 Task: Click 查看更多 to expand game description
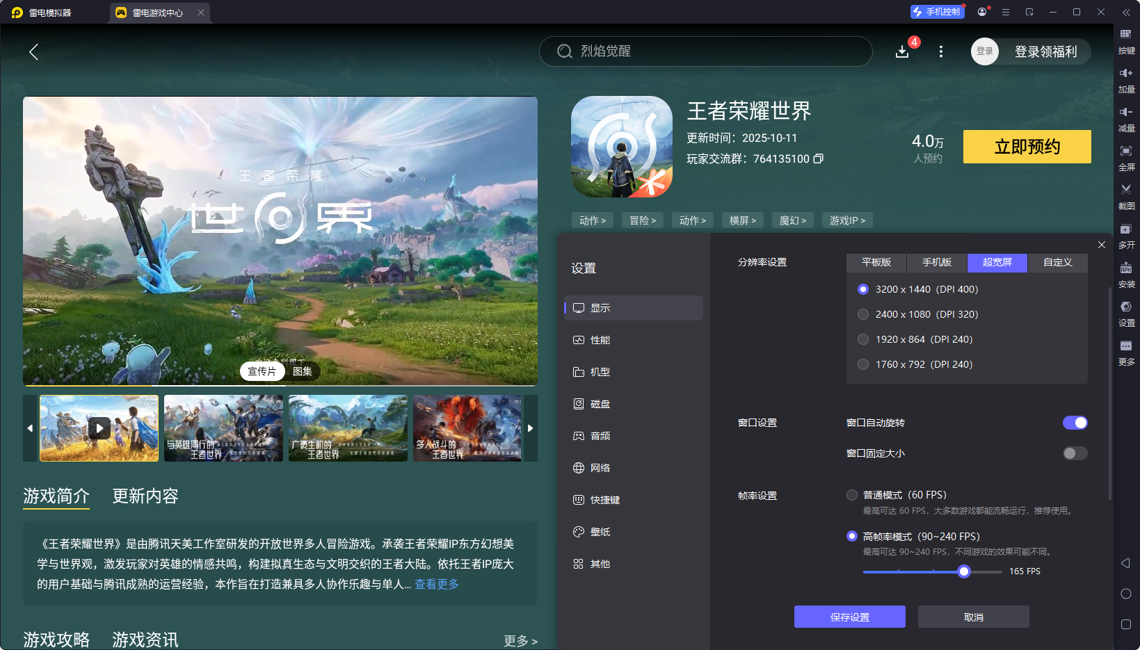(437, 584)
